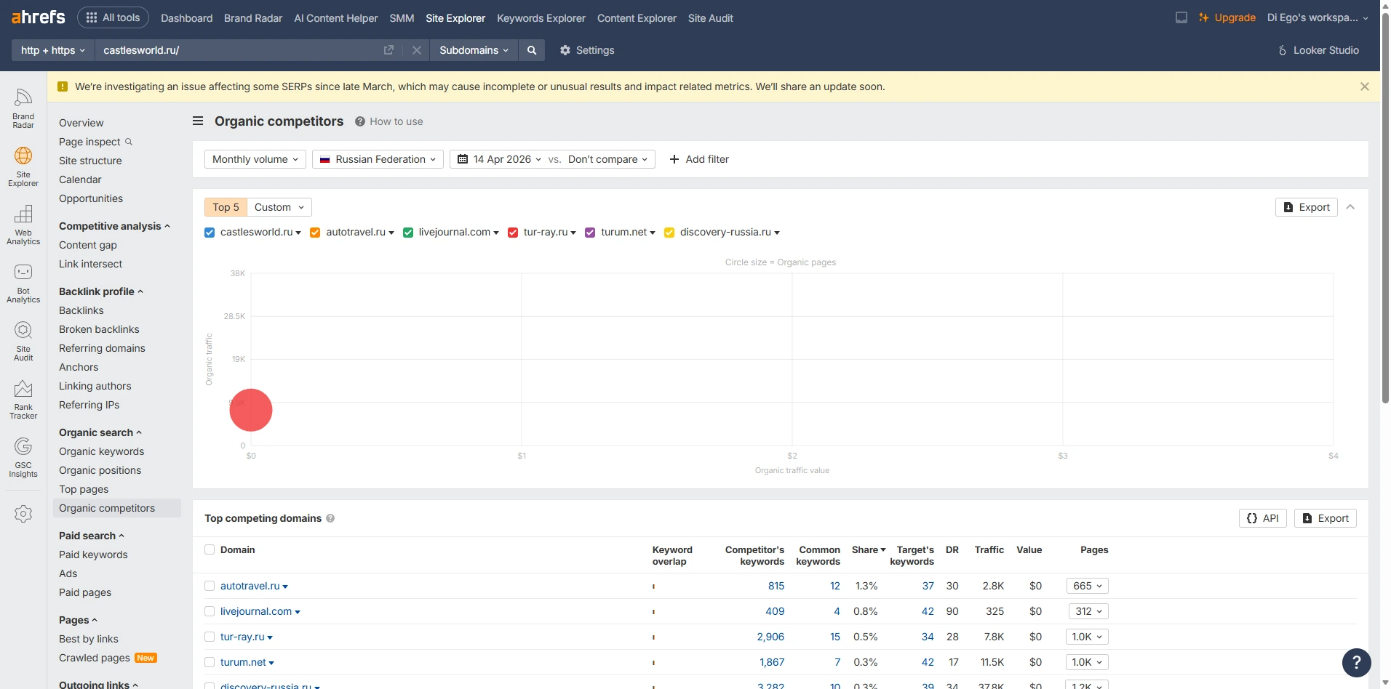Click Export above the competing domains table
Viewport: 1391px width, 689px height.
point(1326,518)
